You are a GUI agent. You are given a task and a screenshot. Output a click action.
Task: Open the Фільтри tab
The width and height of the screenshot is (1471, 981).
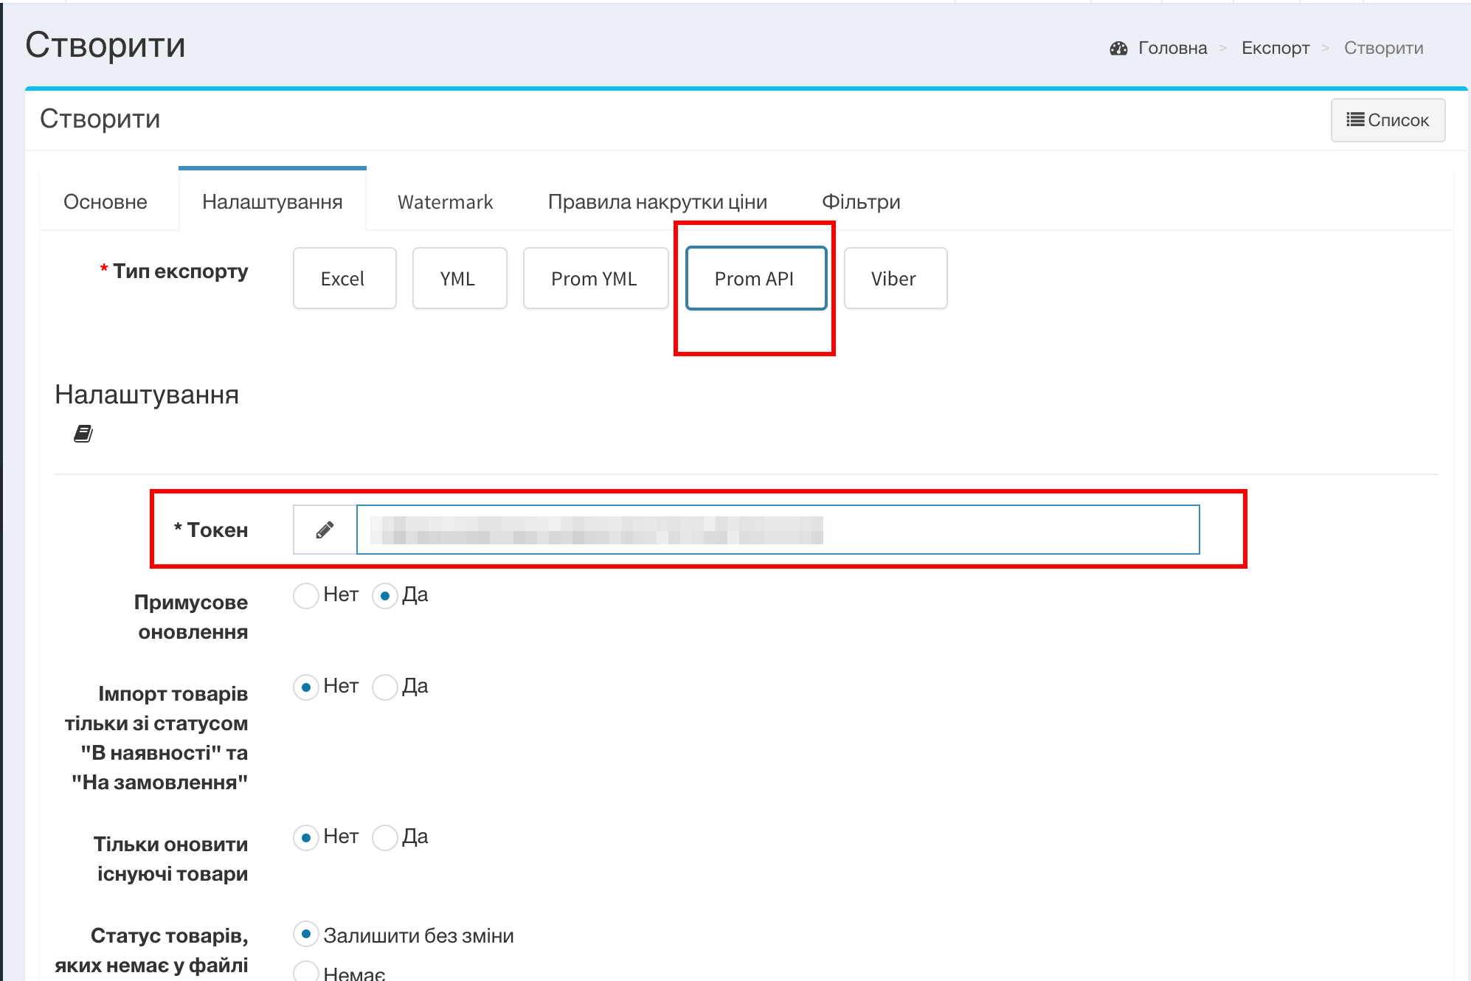coord(861,202)
